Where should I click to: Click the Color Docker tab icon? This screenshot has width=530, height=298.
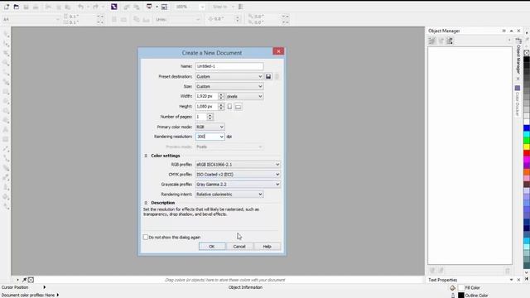point(518,88)
